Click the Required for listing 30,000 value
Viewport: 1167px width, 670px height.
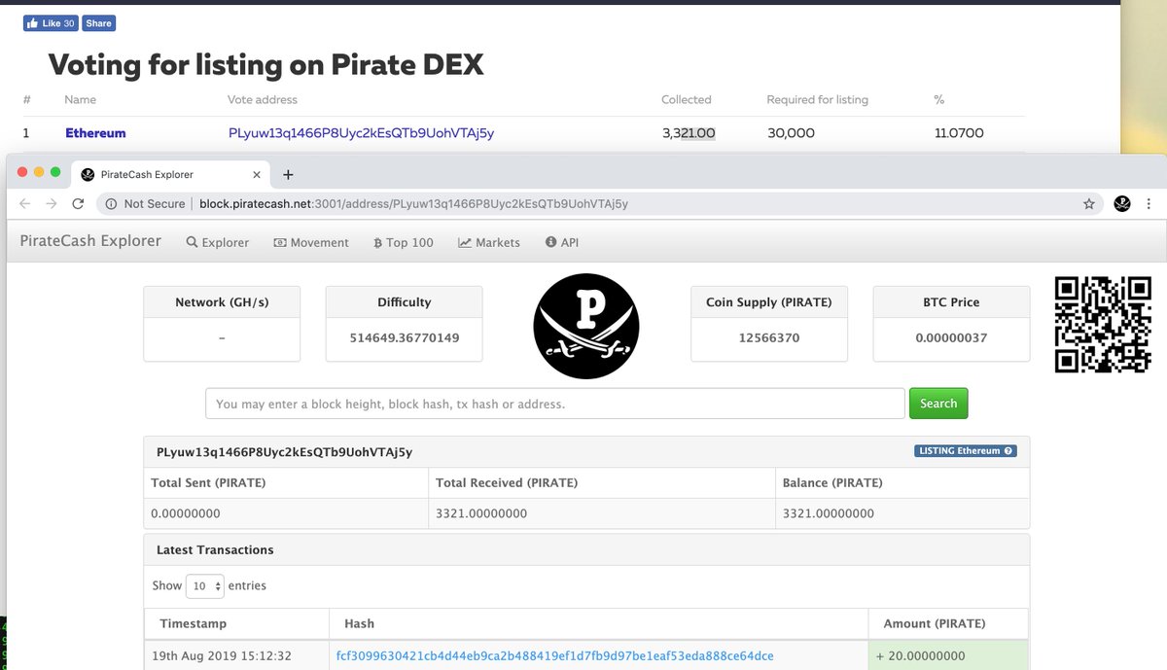coord(791,133)
